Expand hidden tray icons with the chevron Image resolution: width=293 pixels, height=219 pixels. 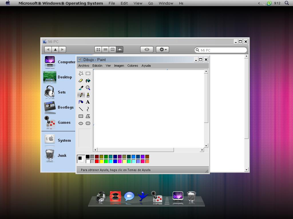point(259,3)
